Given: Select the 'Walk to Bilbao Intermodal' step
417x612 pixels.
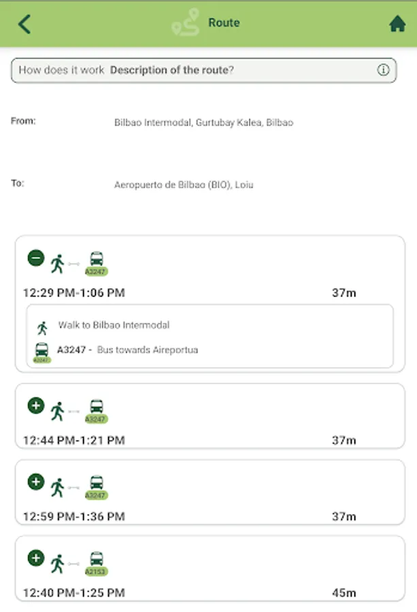Looking at the screenshot, I should [114, 326].
